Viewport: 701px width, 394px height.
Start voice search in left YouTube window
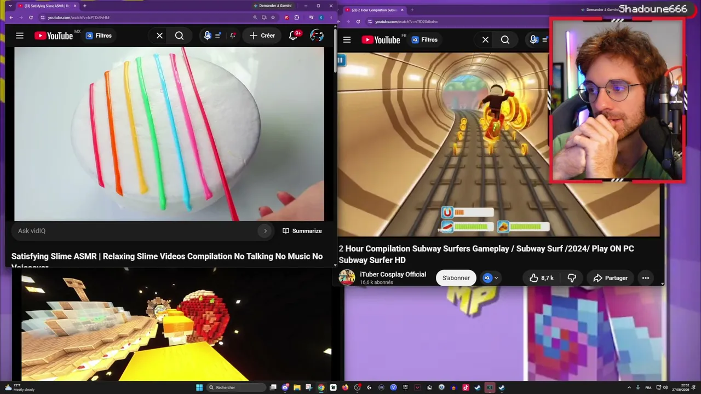(207, 36)
